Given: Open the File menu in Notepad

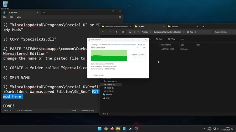Looking at the screenshot, I should point(4,17).
